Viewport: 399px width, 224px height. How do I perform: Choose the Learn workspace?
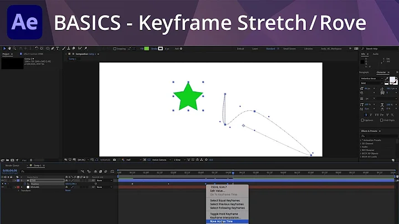(x=255, y=49)
